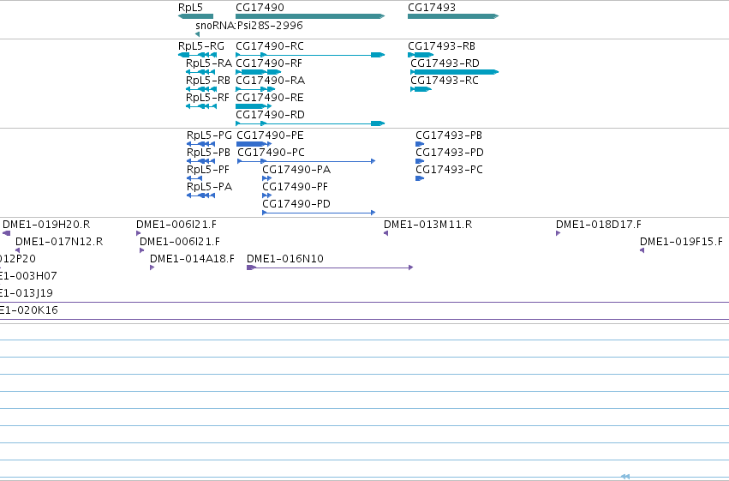This screenshot has height=481, width=729.
Task: Select transcript RpL5-RG
Action: [201, 46]
